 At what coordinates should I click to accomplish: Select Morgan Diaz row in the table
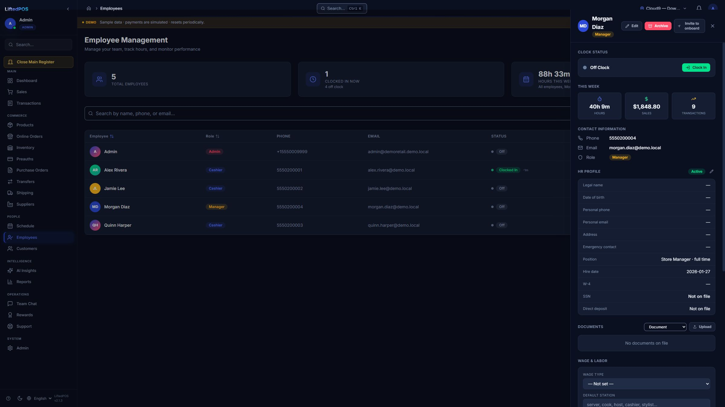(x=327, y=207)
